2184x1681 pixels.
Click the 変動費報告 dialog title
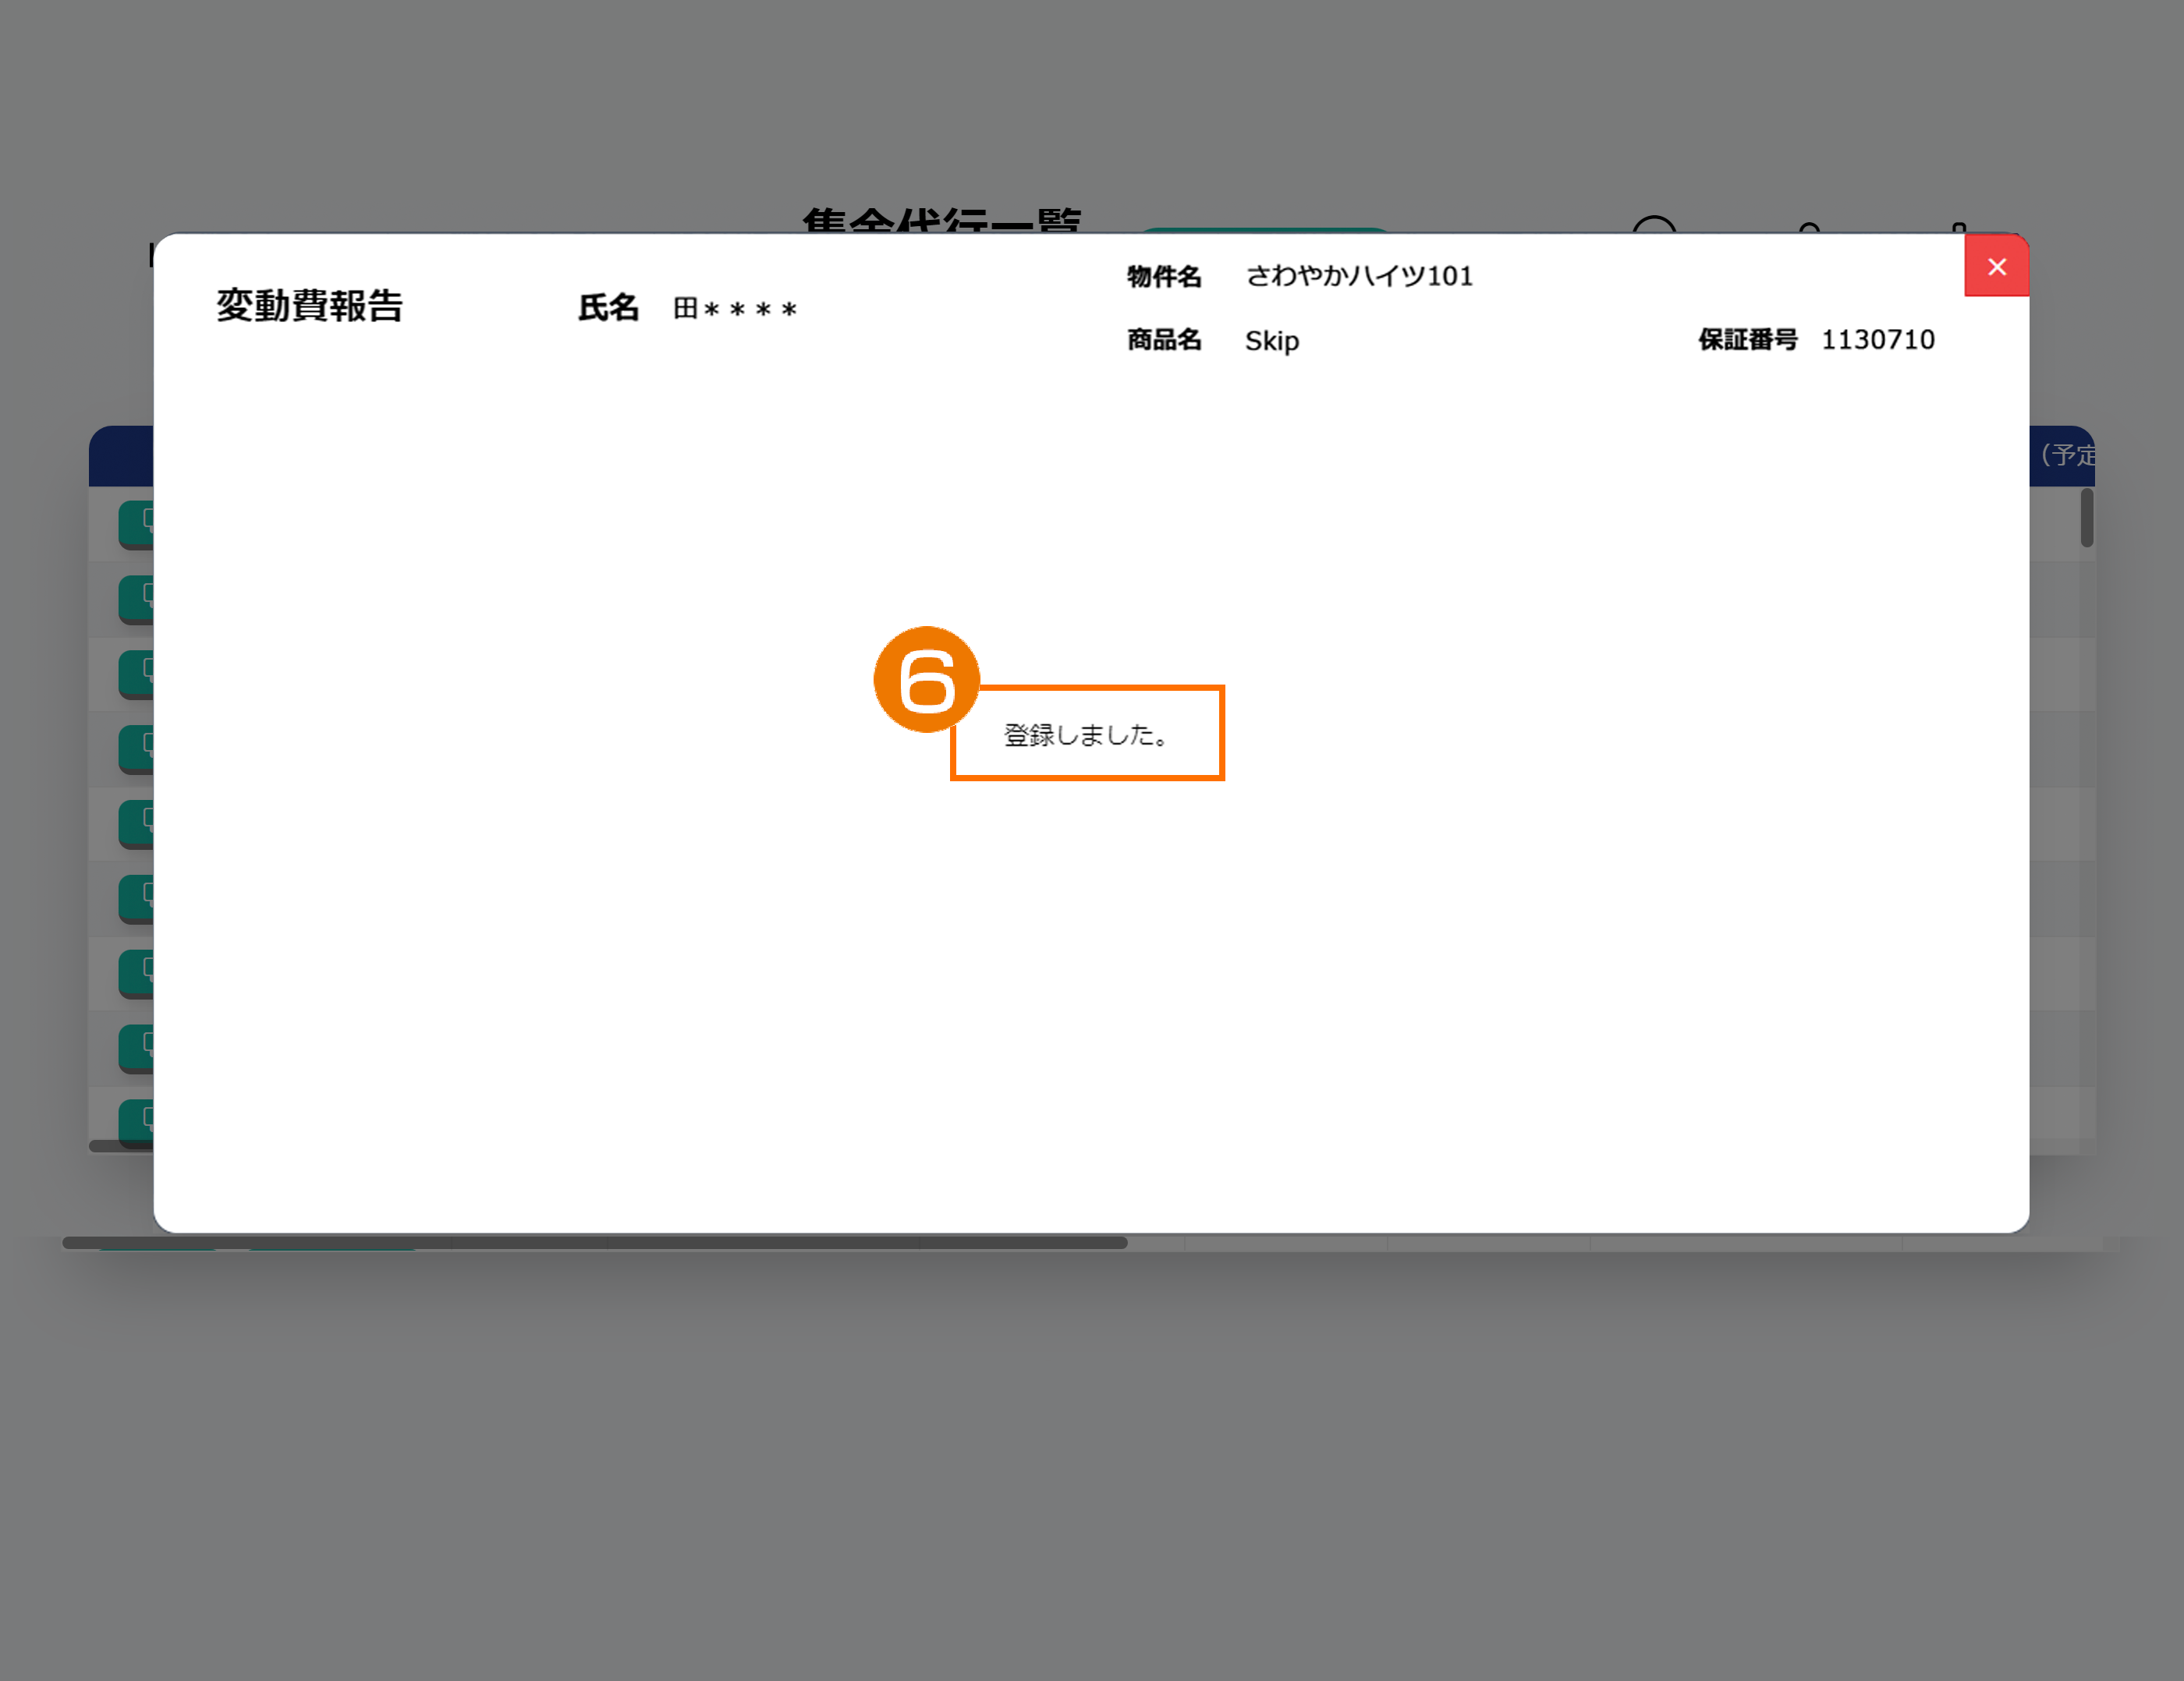[309, 306]
